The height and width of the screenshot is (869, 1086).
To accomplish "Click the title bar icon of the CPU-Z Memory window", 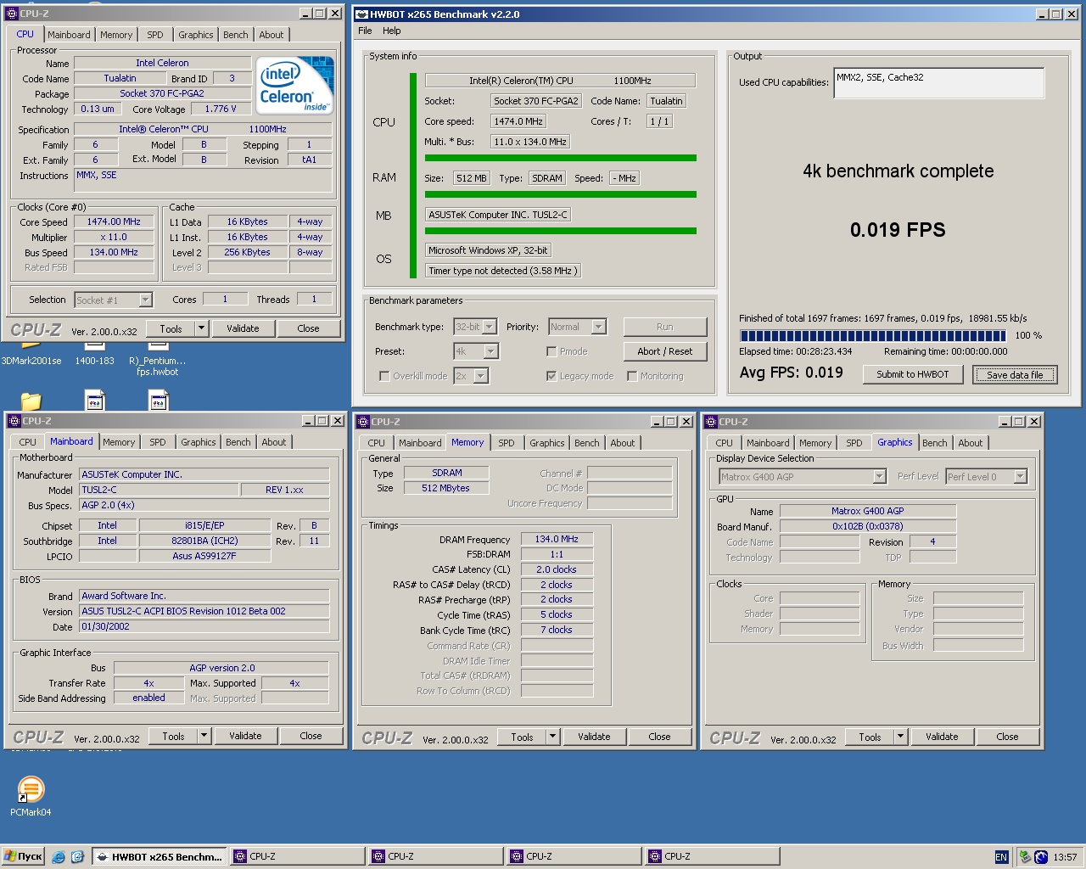I will (362, 421).
